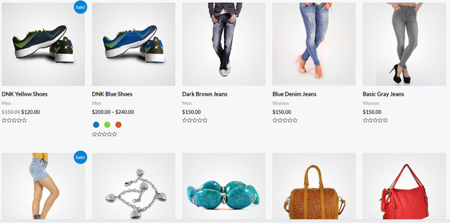Click star rating under Blue Denim Jeans
The width and height of the screenshot is (450, 223).
click(285, 120)
